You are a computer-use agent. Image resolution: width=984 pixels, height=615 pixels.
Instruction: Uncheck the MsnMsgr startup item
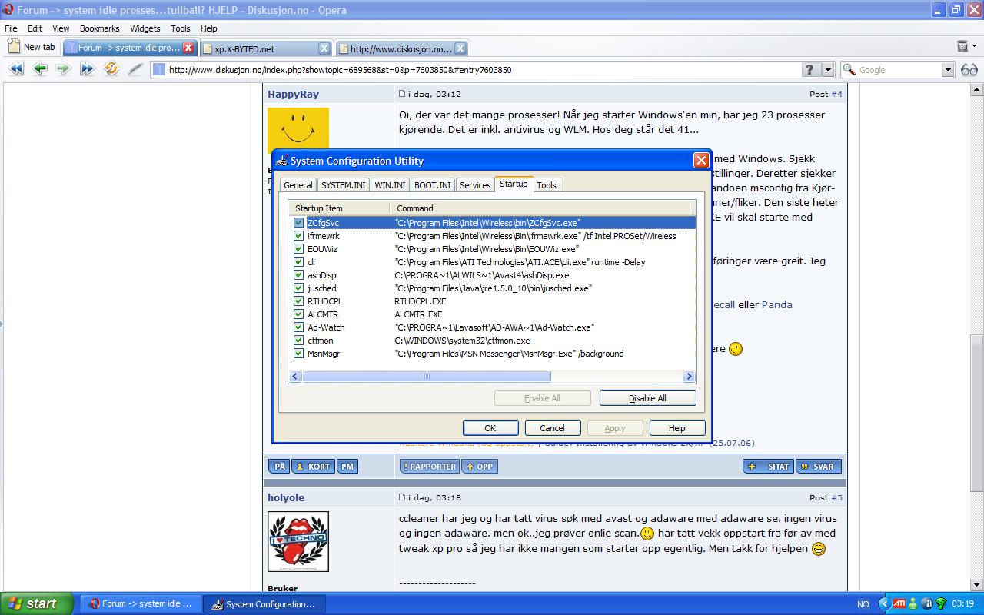coord(299,354)
